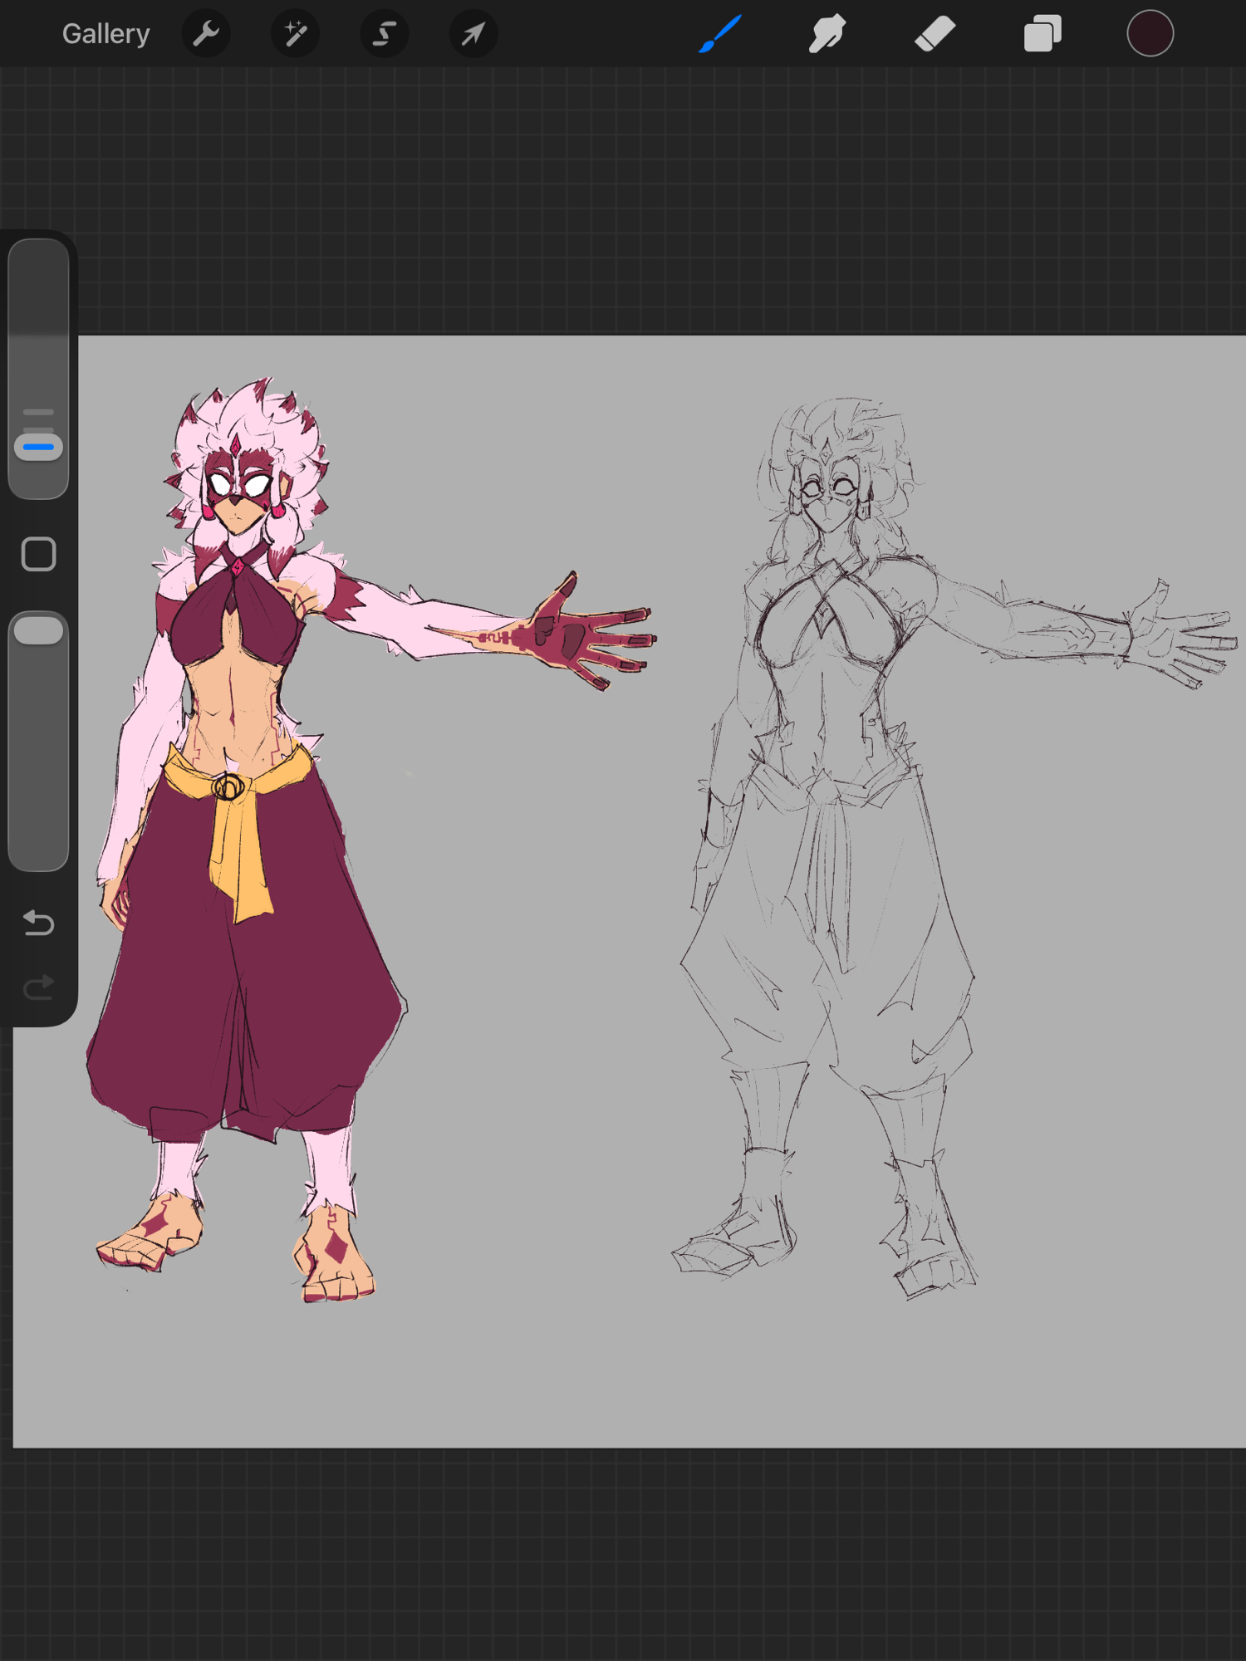1246x1661 pixels.
Task: Open the Gallery
Action: tap(105, 34)
